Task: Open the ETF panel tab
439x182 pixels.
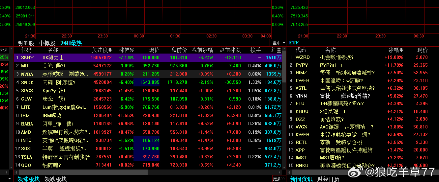Action: tap(294, 43)
